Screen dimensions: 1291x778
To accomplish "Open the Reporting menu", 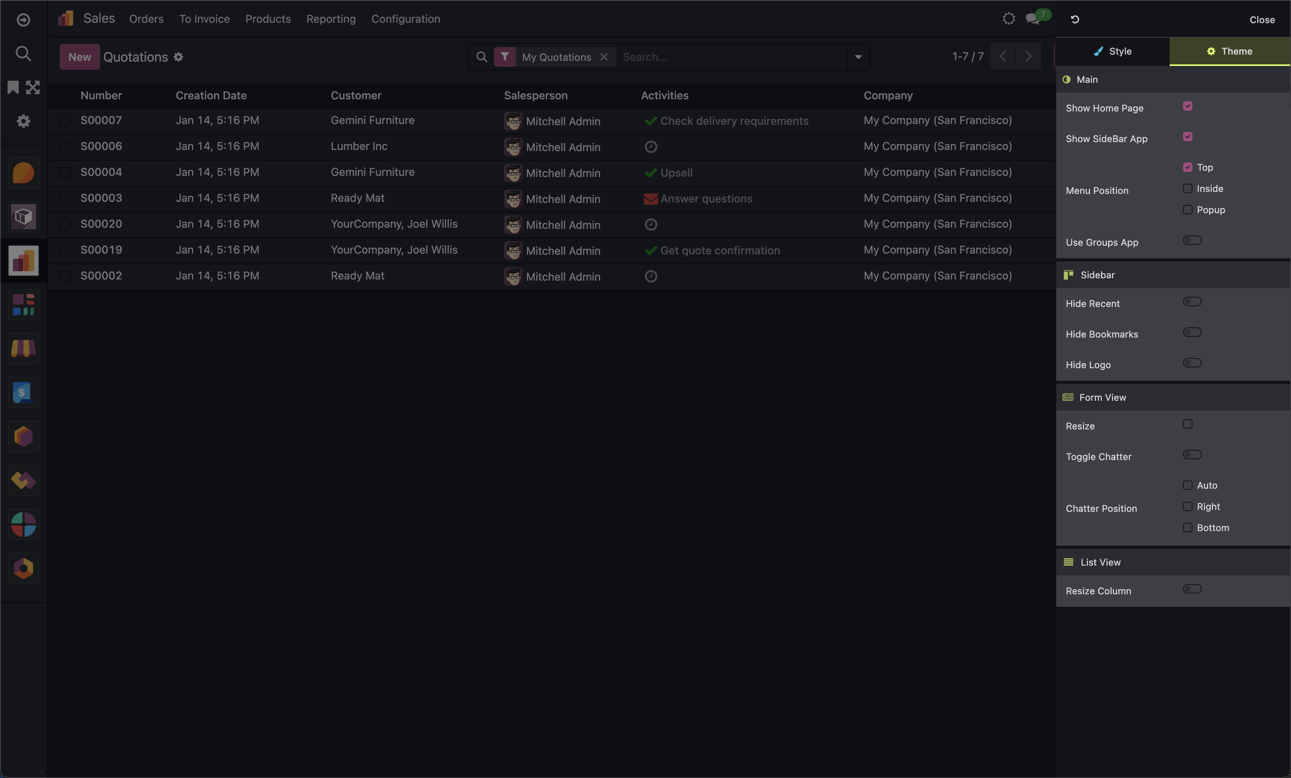I will coord(330,19).
